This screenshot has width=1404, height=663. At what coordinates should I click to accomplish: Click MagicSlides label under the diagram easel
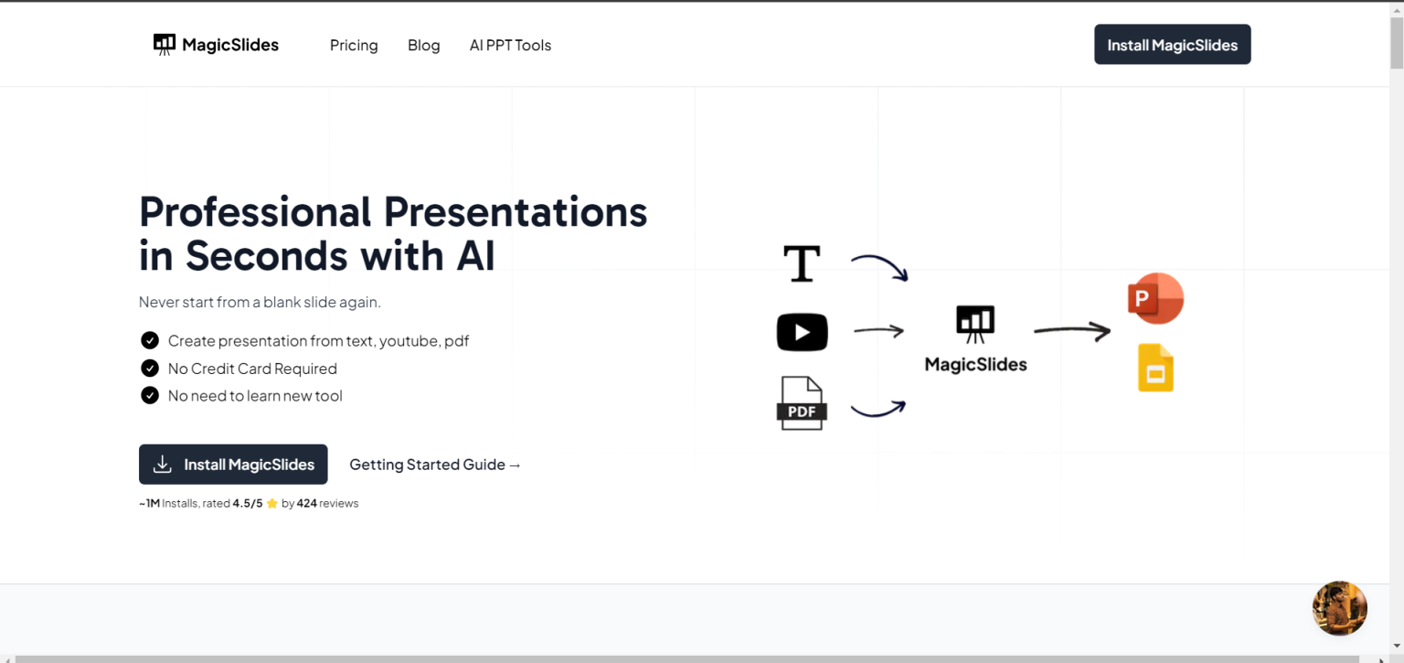pos(975,364)
